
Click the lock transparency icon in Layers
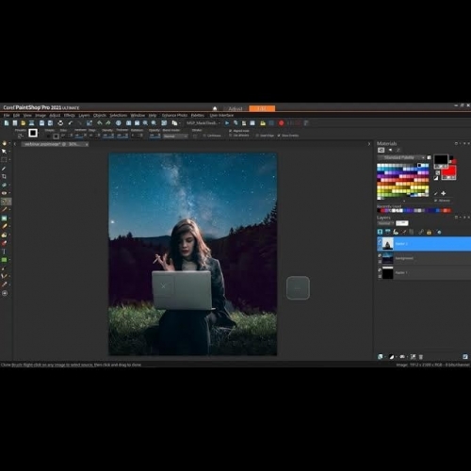pyautogui.click(x=429, y=232)
